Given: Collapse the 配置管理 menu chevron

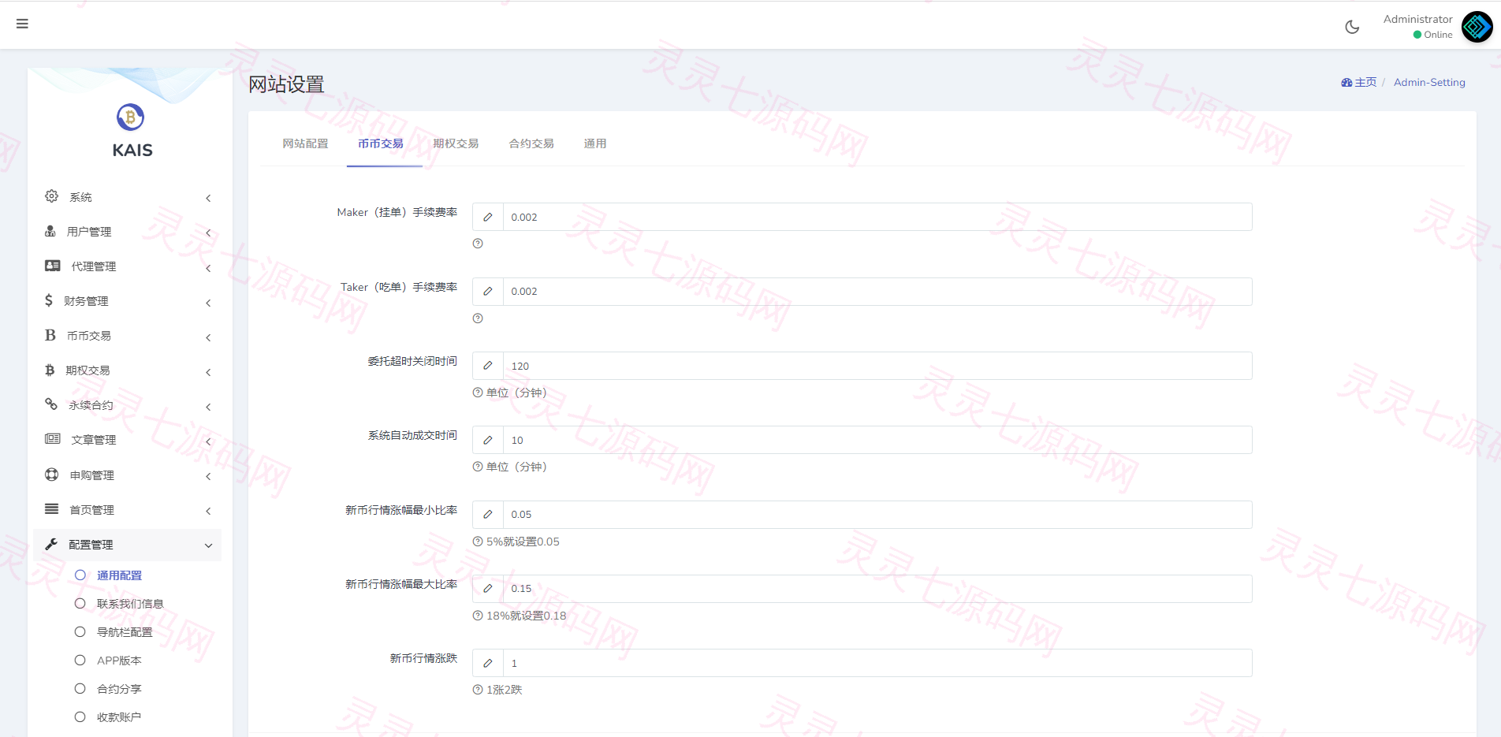Looking at the screenshot, I should pos(208,545).
